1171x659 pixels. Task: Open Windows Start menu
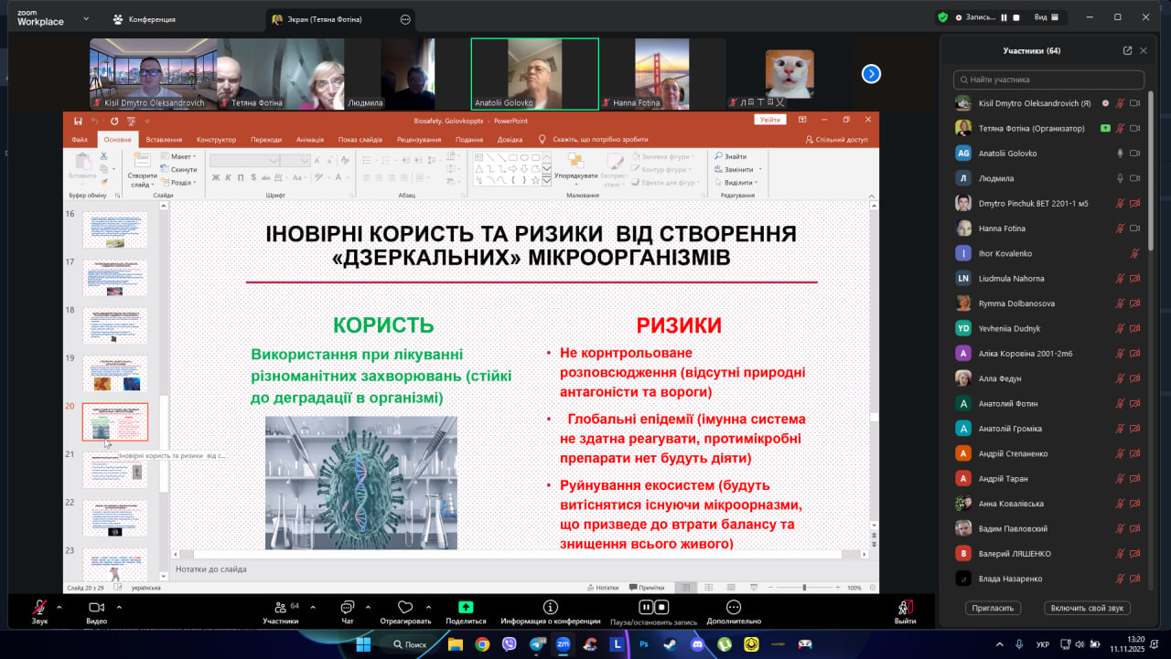point(363,644)
